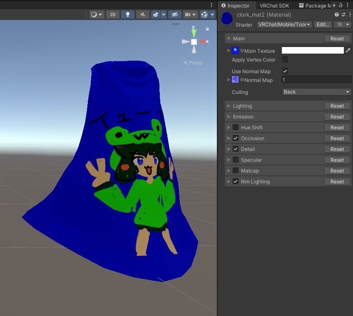
Task: Click the list icon next to Edit button
Action: [x=340, y=25]
